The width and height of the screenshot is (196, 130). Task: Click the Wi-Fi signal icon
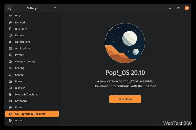point(10,16)
